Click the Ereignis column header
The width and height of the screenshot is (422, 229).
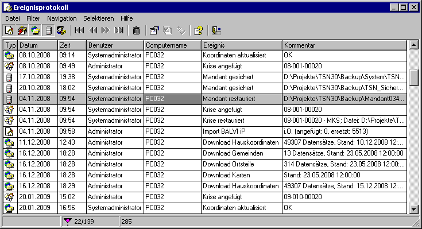(242, 45)
